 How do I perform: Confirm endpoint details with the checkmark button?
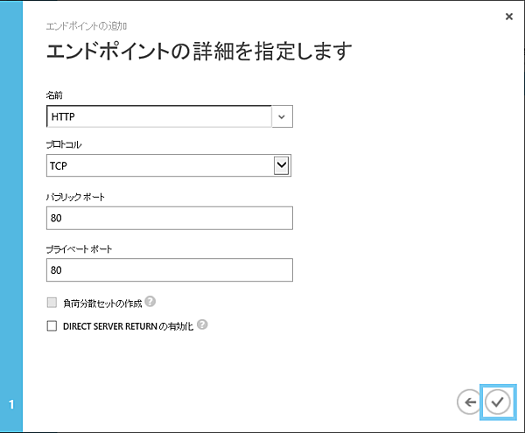point(498,402)
